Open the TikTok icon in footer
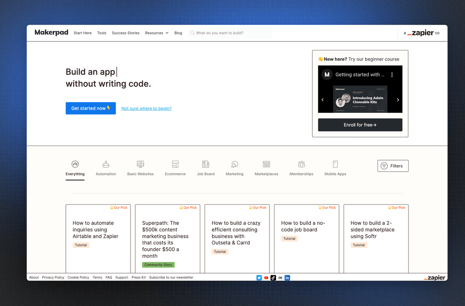The height and width of the screenshot is (306, 465). (x=273, y=278)
